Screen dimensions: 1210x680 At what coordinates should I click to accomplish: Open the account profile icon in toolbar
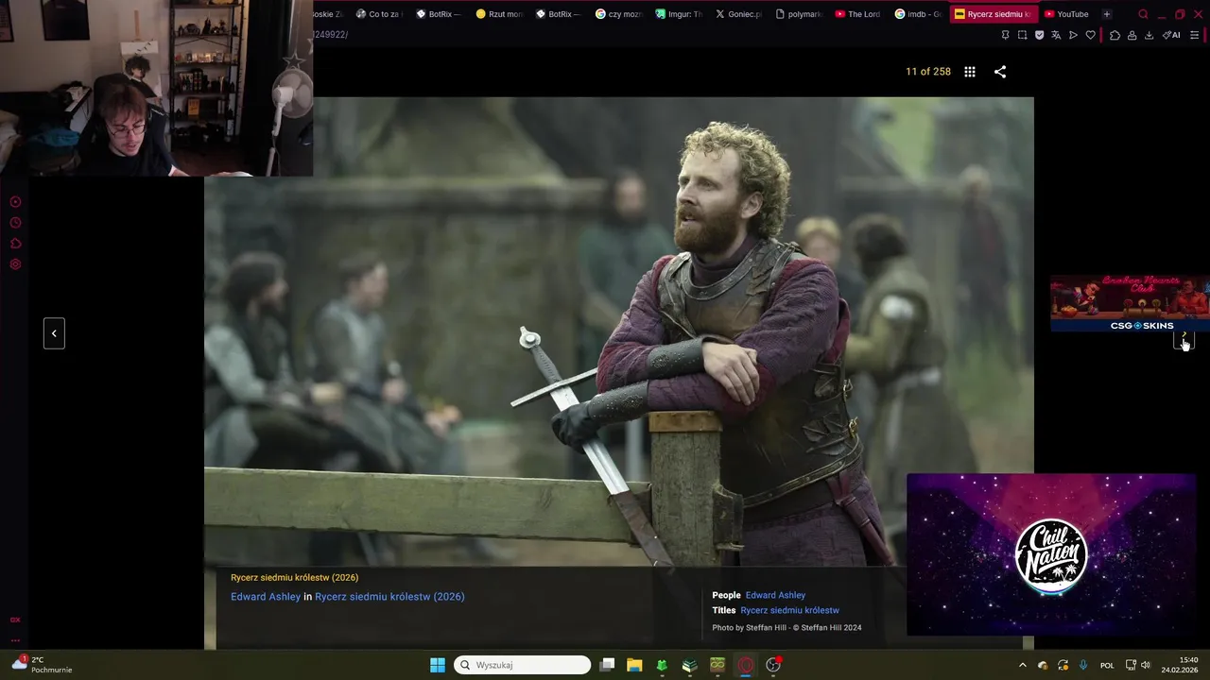1132,35
